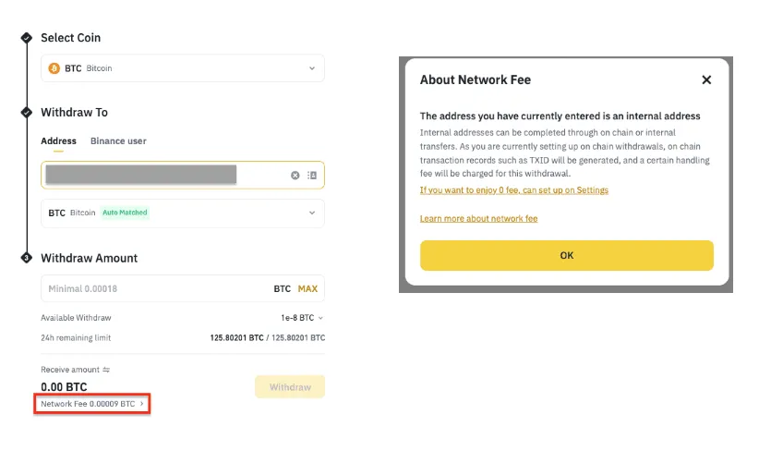
Task: Click the receive amount swap icon
Action: pyautogui.click(x=105, y=370)
